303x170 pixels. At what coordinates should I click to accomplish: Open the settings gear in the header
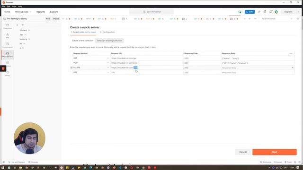coord(265,12)
